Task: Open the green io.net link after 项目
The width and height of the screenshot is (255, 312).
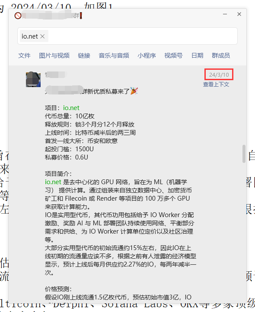Action: click(x=71, y=108)
